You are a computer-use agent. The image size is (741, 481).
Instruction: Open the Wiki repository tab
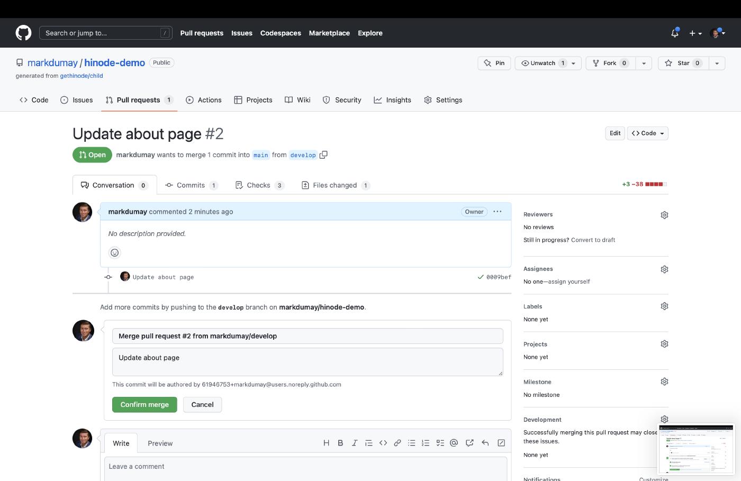[297, 100]
